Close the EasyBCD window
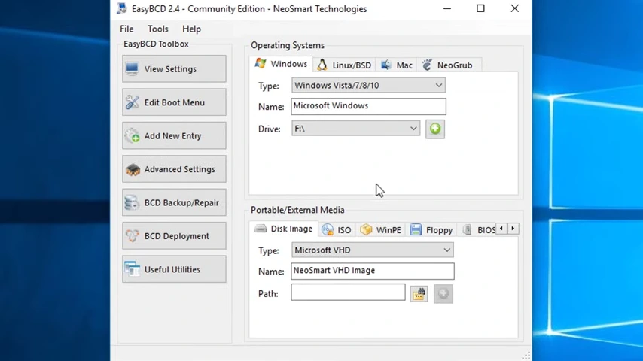The image size is (643, 361). (x=515, y=8)
